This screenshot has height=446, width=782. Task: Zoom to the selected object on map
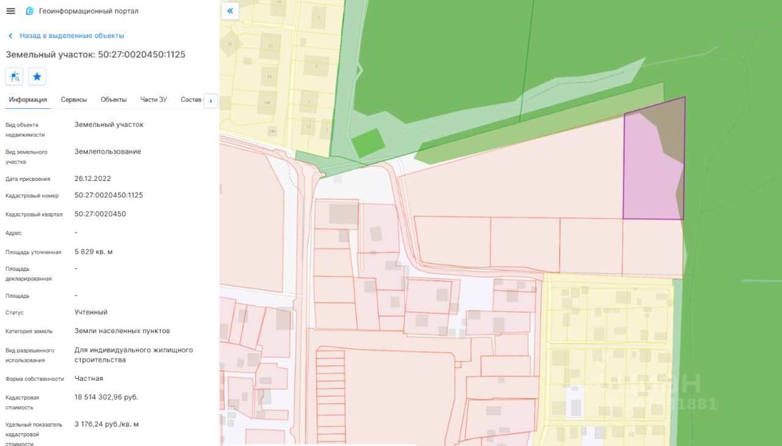(x=15, y=76)
